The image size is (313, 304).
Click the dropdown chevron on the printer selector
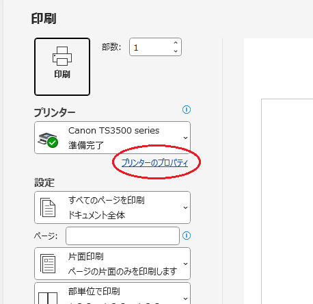(x=185, y=138)
